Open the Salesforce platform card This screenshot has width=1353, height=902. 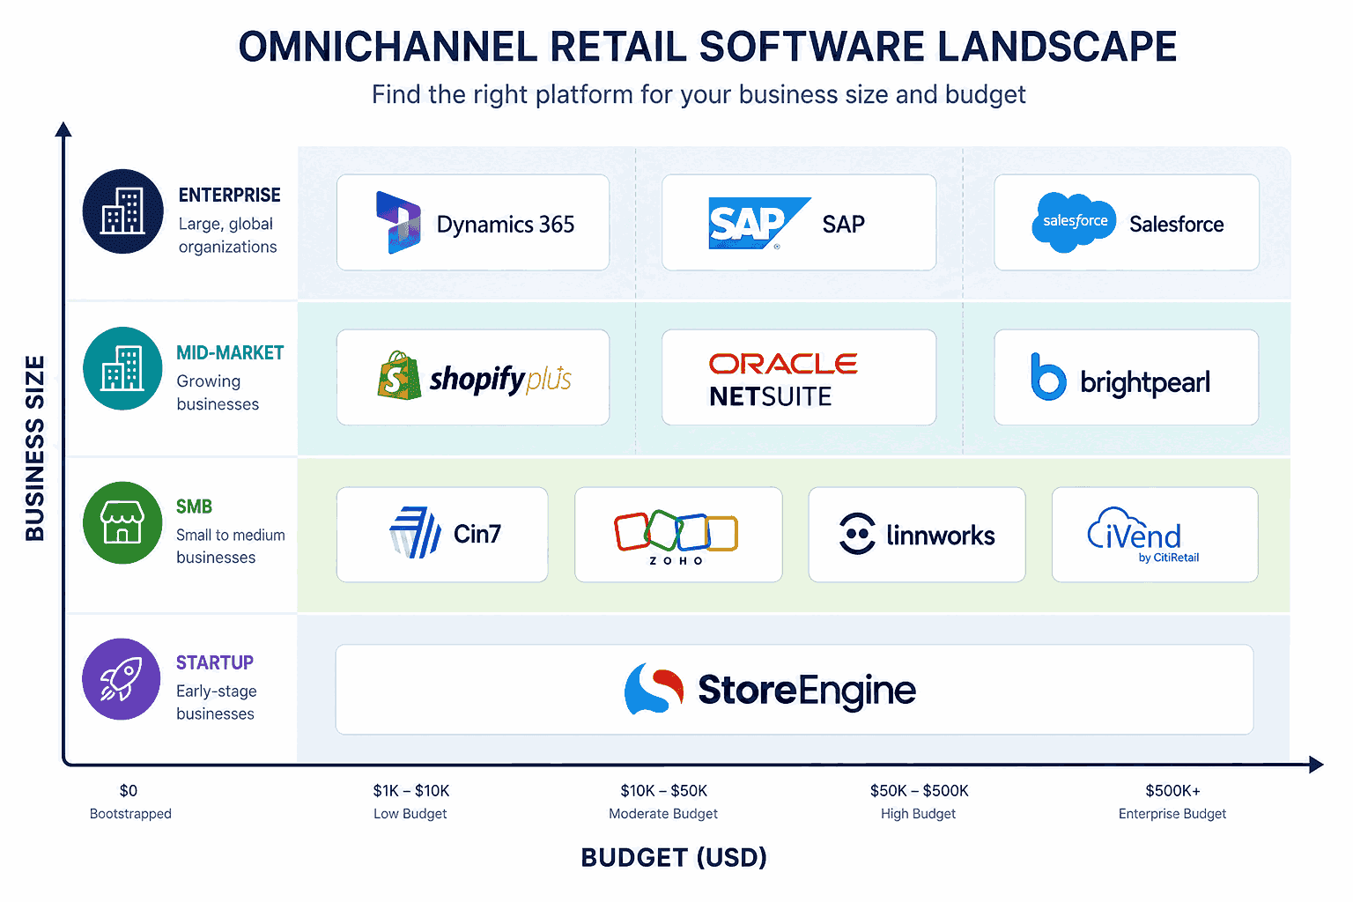click(1127, 222)
